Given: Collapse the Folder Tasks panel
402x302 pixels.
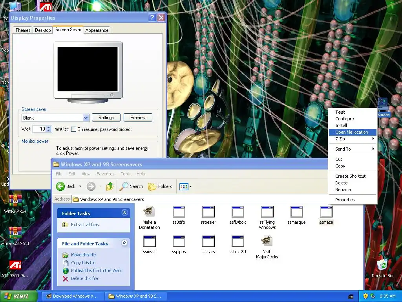Looking at the screenshot, I should click(124, 213).
